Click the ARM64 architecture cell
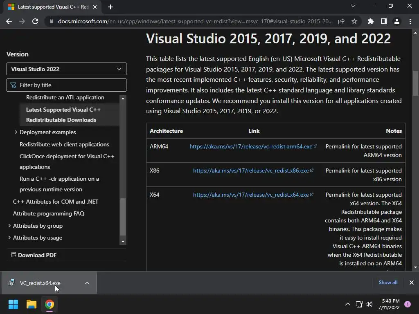419x314 pixels. [x=159, y=147]
